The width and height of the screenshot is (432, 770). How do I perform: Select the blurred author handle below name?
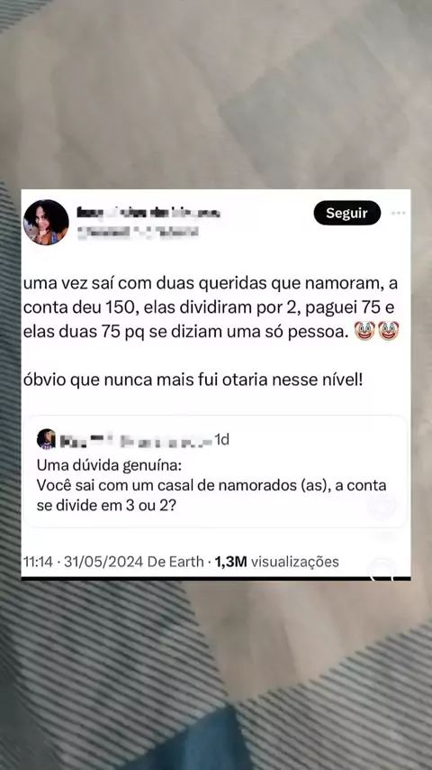click(138, 233)
